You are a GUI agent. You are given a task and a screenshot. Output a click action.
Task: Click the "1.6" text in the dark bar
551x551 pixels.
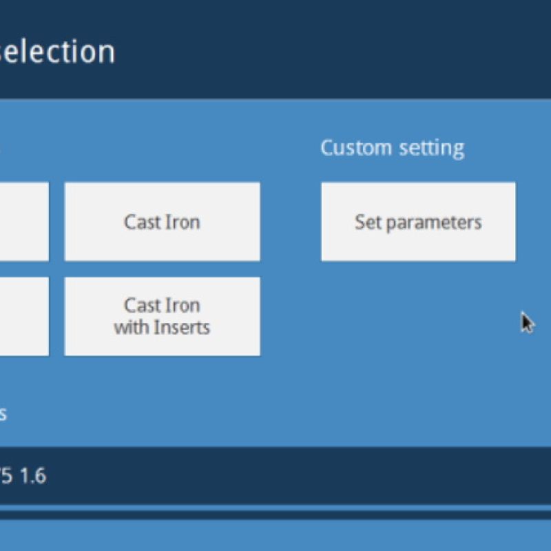pos(34,476)
